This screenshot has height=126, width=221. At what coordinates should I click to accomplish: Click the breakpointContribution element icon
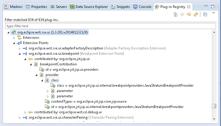point(36,64)
